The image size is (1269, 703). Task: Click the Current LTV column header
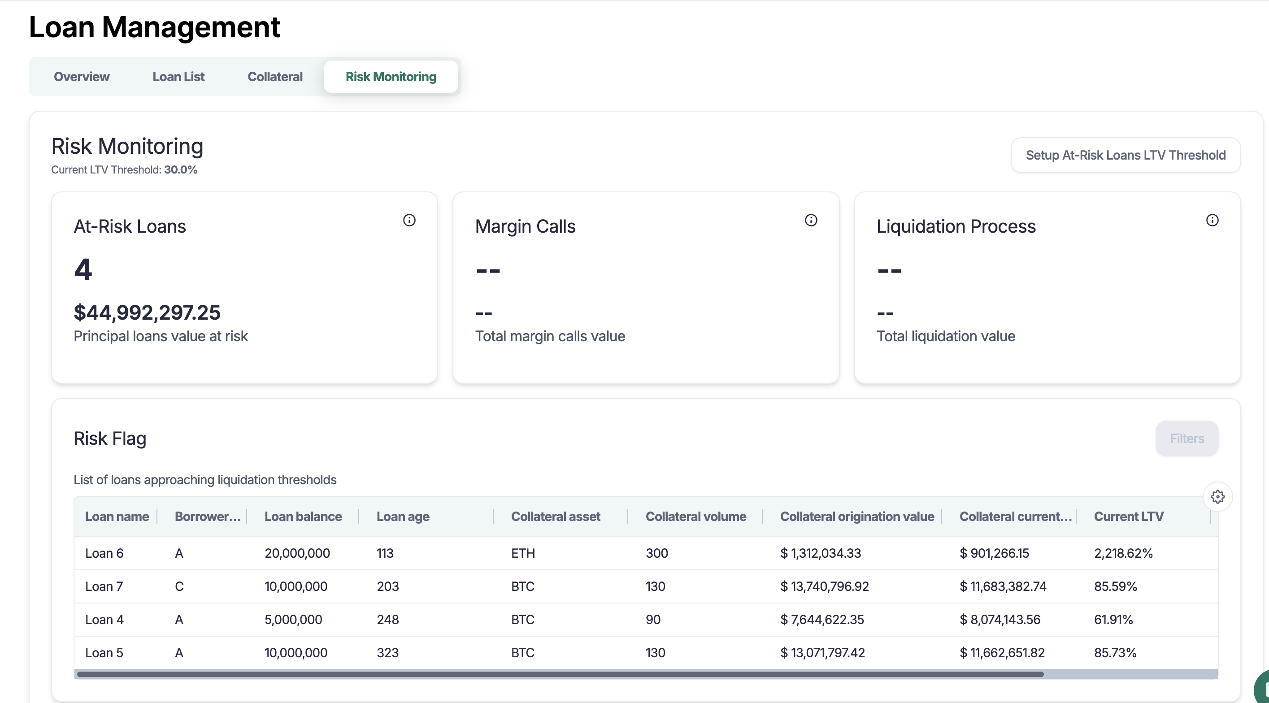pos(1129,516)
